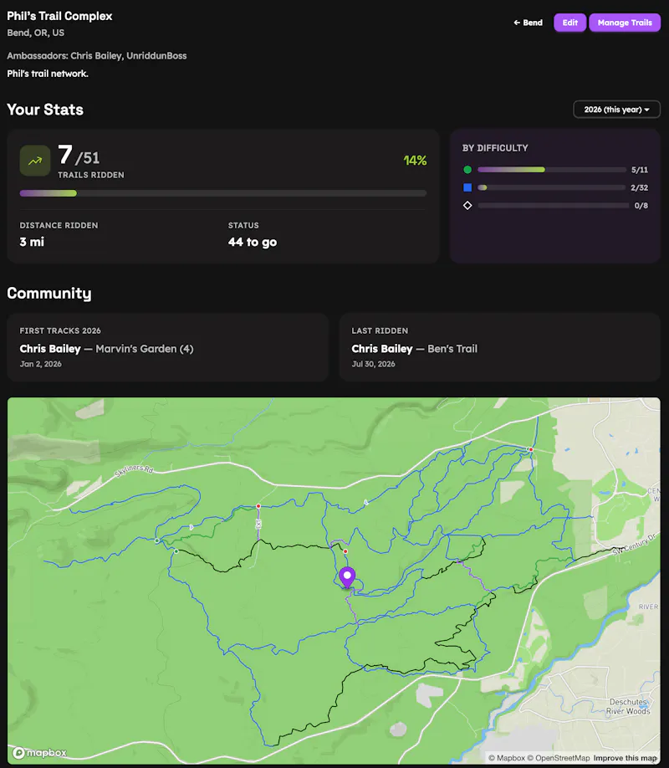This screenshot has width=669, height=768.
Task: Click the Jul 30, 2026 date
Action: point(373,364)
